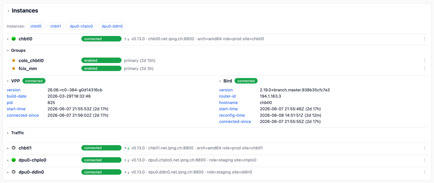
Task: Click the enabled badge for fcix_mm
Action: (101, 68)
